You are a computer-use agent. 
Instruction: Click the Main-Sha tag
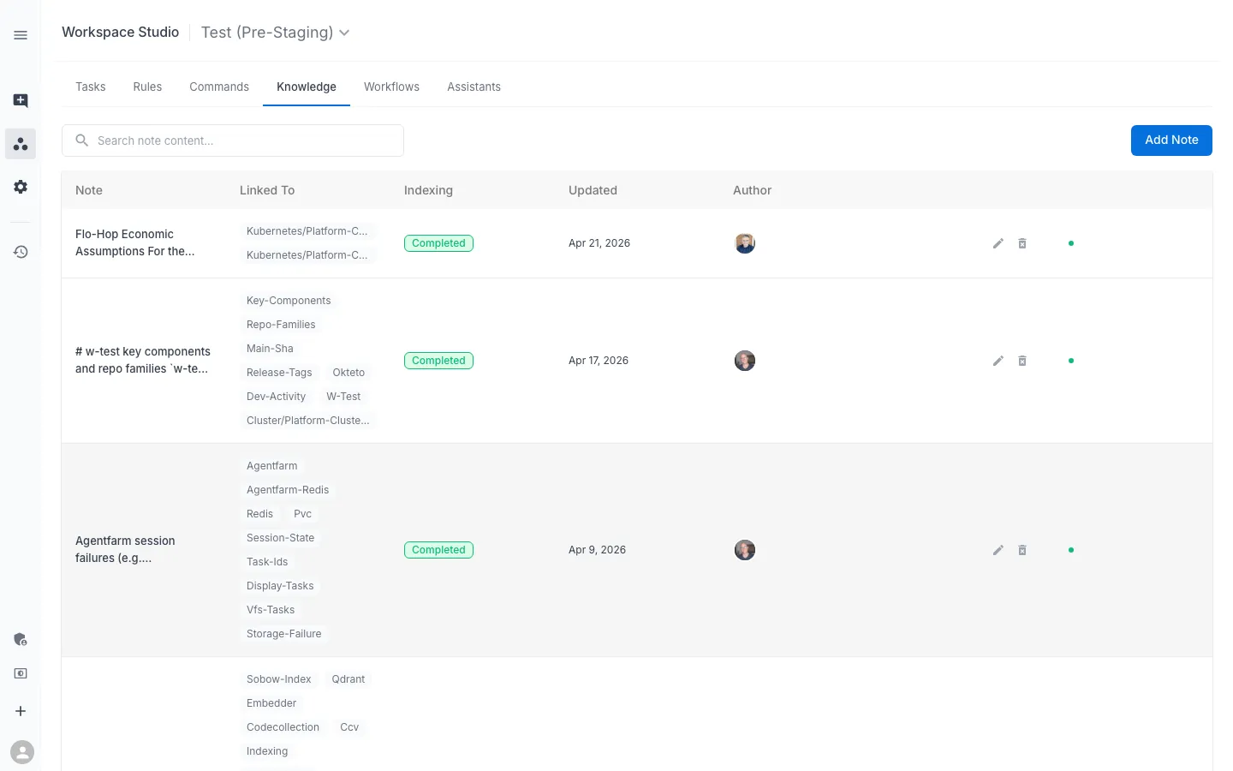click(x=270, y=349)
